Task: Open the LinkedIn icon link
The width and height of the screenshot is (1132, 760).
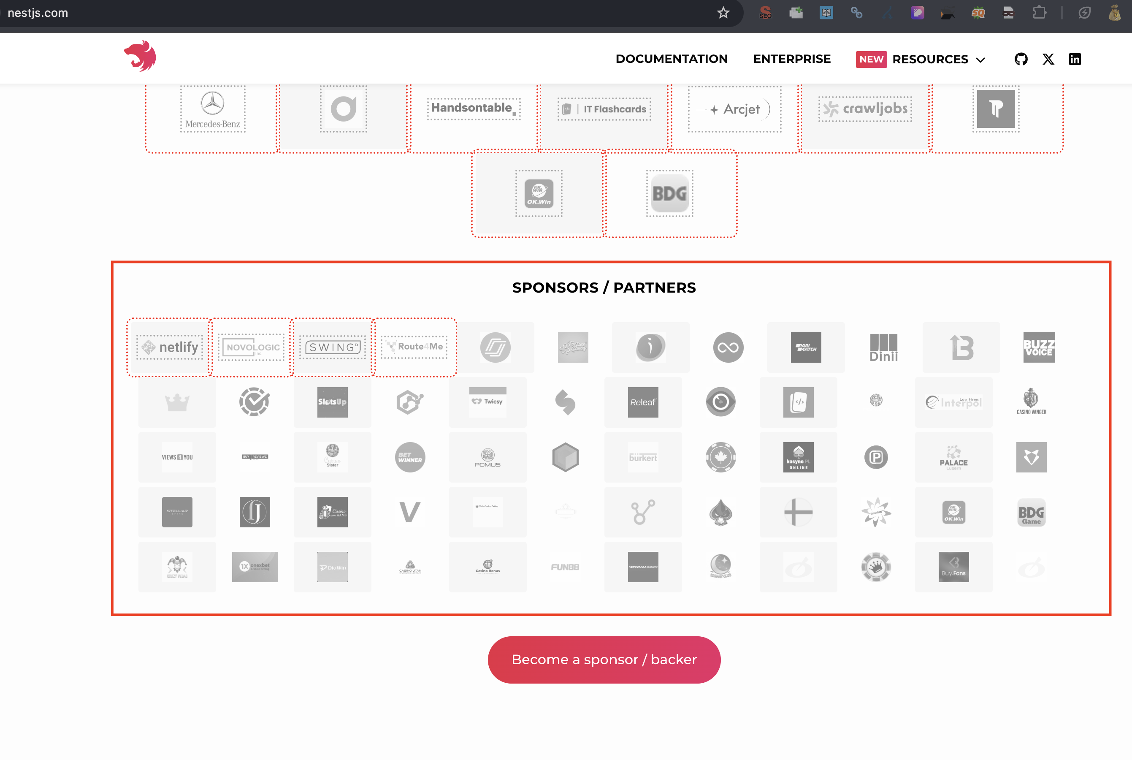Action: click(1075, 59)
